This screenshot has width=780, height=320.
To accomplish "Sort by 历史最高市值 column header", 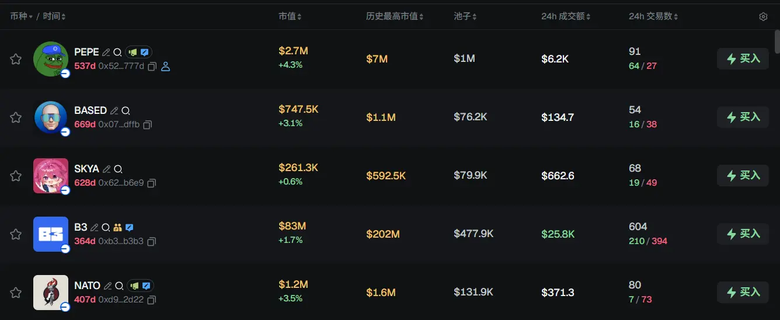I will point(394,16).
